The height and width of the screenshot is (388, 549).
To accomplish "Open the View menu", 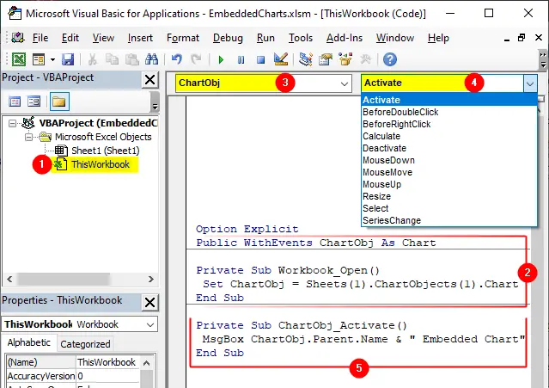I will (103, 38).
